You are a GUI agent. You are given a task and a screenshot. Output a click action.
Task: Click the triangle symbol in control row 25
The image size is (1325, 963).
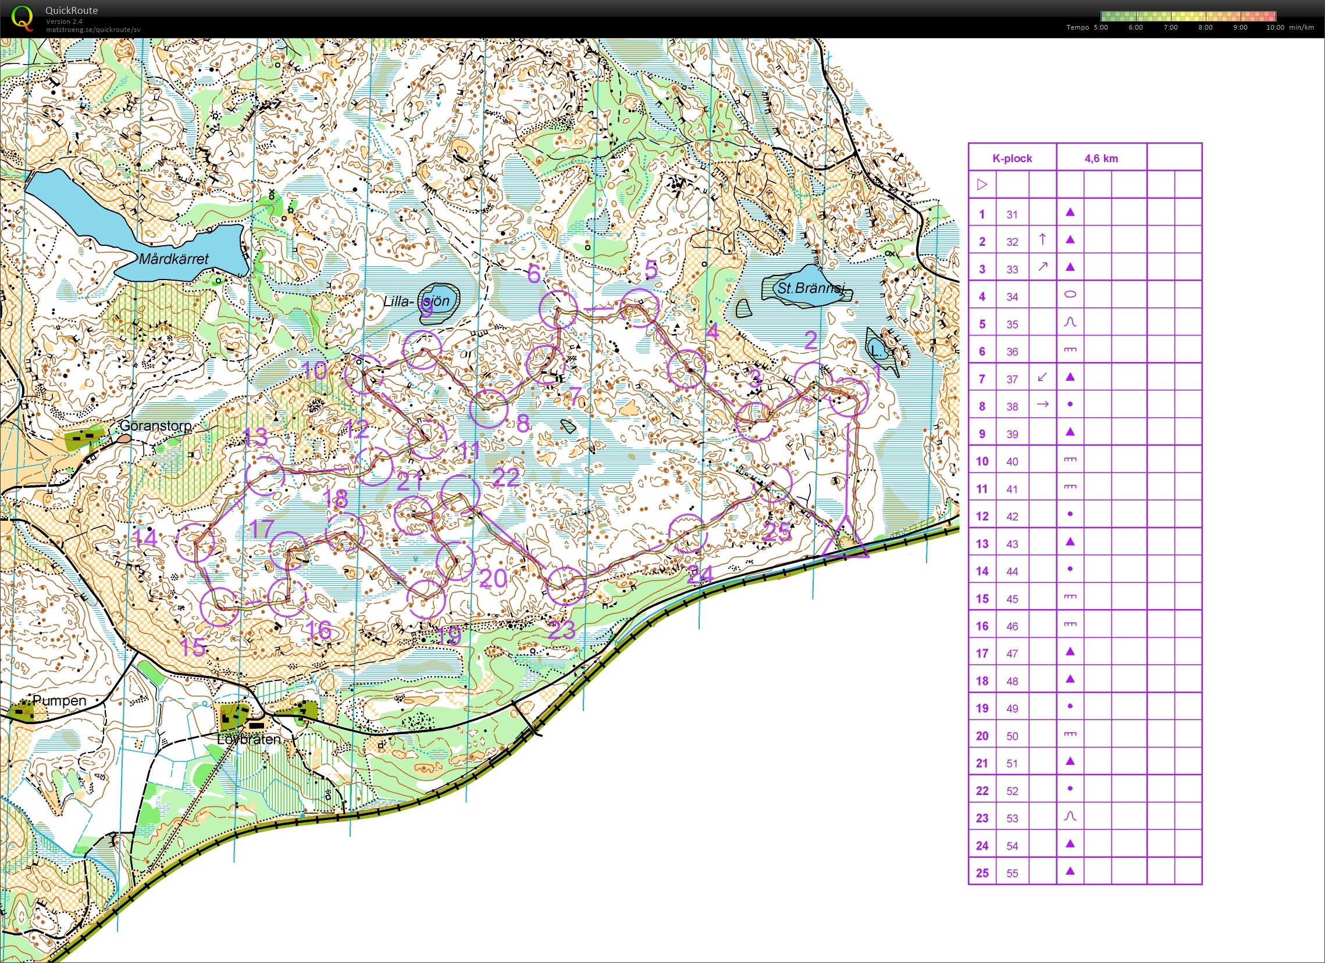(x=1070, y=871)
